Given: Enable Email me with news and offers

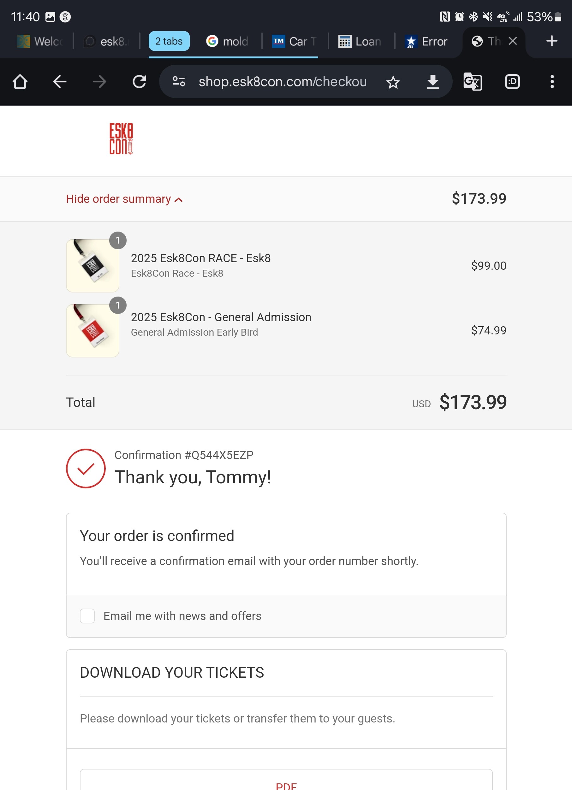Looking at the screenshot, I should (x=87, y=616).
